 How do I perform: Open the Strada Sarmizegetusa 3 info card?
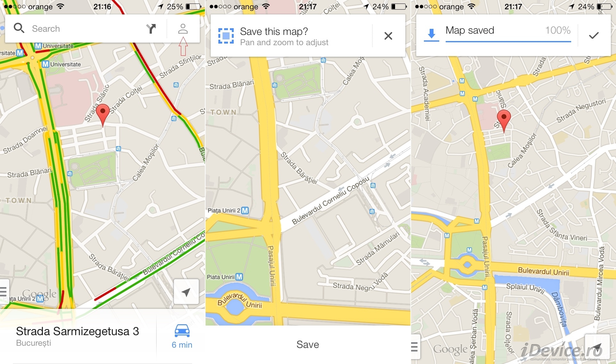tap(78, 336)
